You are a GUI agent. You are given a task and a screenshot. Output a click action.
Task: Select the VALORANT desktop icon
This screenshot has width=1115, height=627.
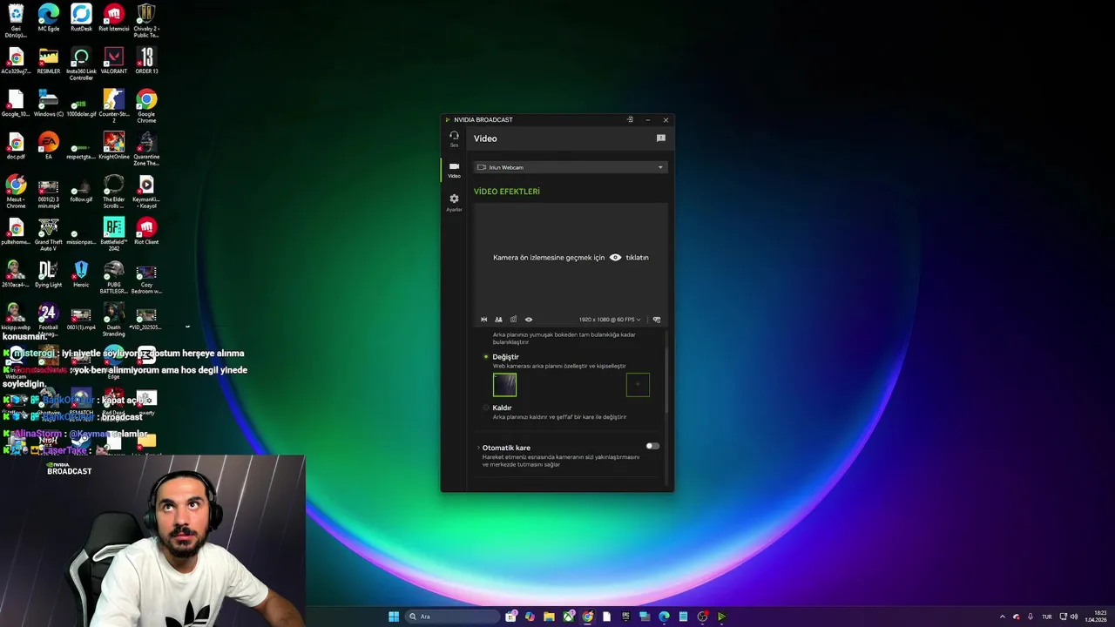113,61
